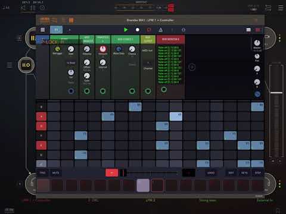The height and width of the screenshot is (214, 286).
Task: Select the B note row label
Action: coord(41,107)
